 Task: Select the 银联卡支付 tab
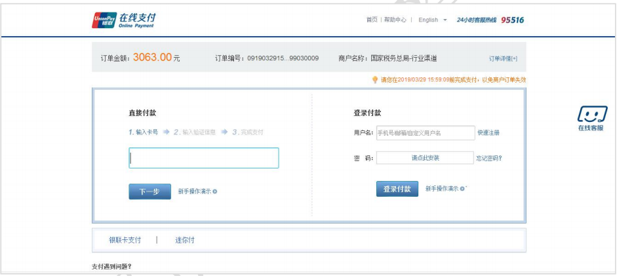tap(125, 240)
